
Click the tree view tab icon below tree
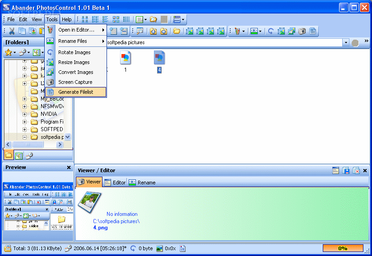19,155
